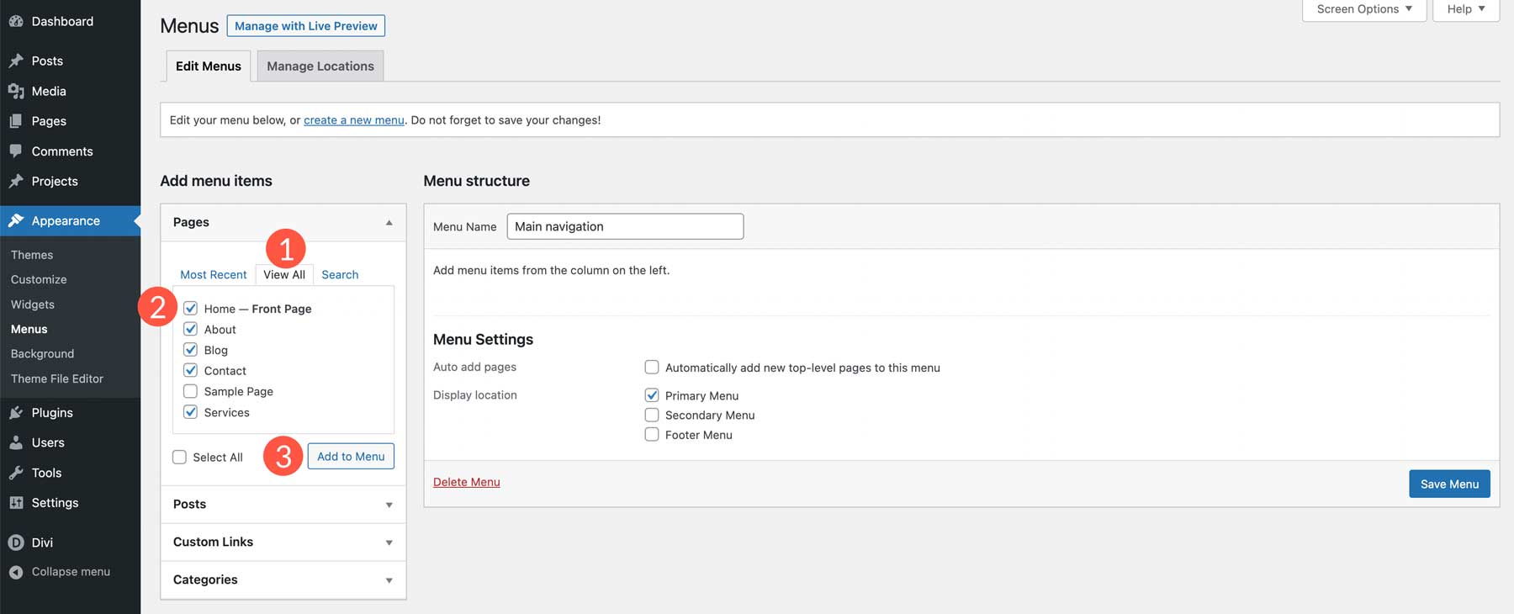The width and height of the screenshot is (1514, 614).
Task: Click the Menu Name text field
Action: click(x=625, y=226)
